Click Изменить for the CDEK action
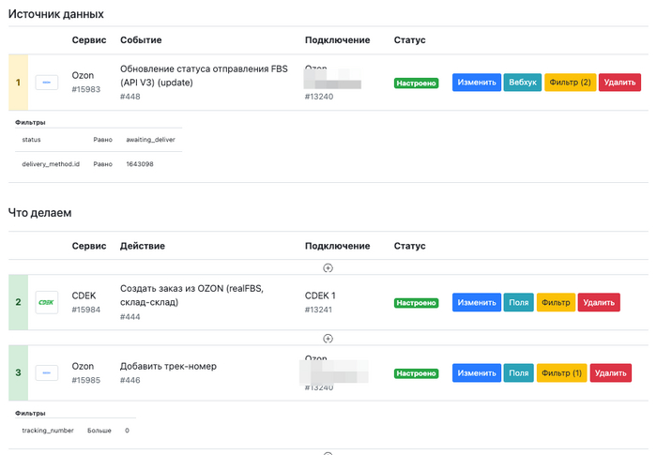This screenshot has height=455, width=657. (477, 302)
